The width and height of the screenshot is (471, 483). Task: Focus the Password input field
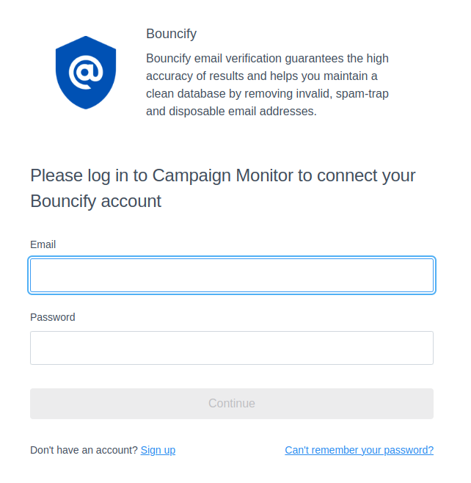232,348
